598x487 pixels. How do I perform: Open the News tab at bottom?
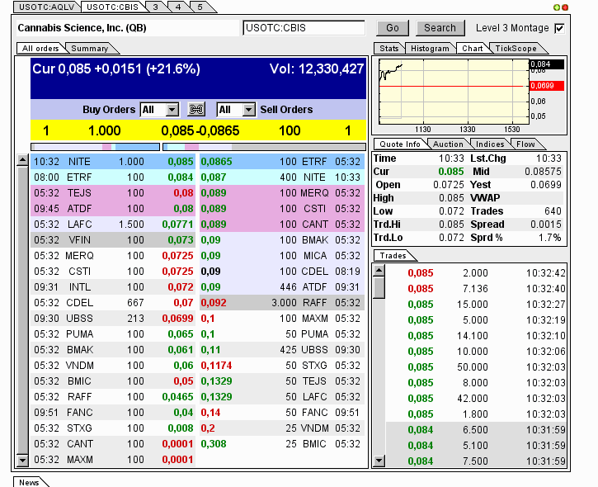29,482
